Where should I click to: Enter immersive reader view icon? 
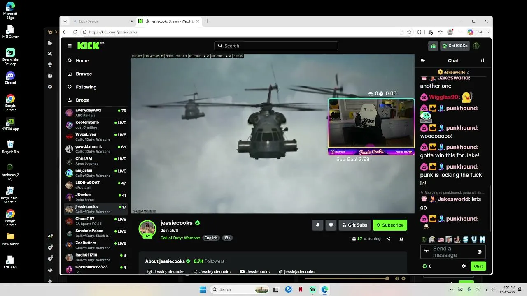click(x=401, y=32)
